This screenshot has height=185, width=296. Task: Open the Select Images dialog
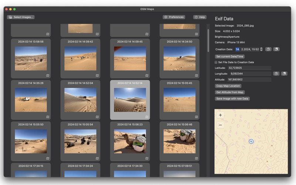[x=21, y=17]
